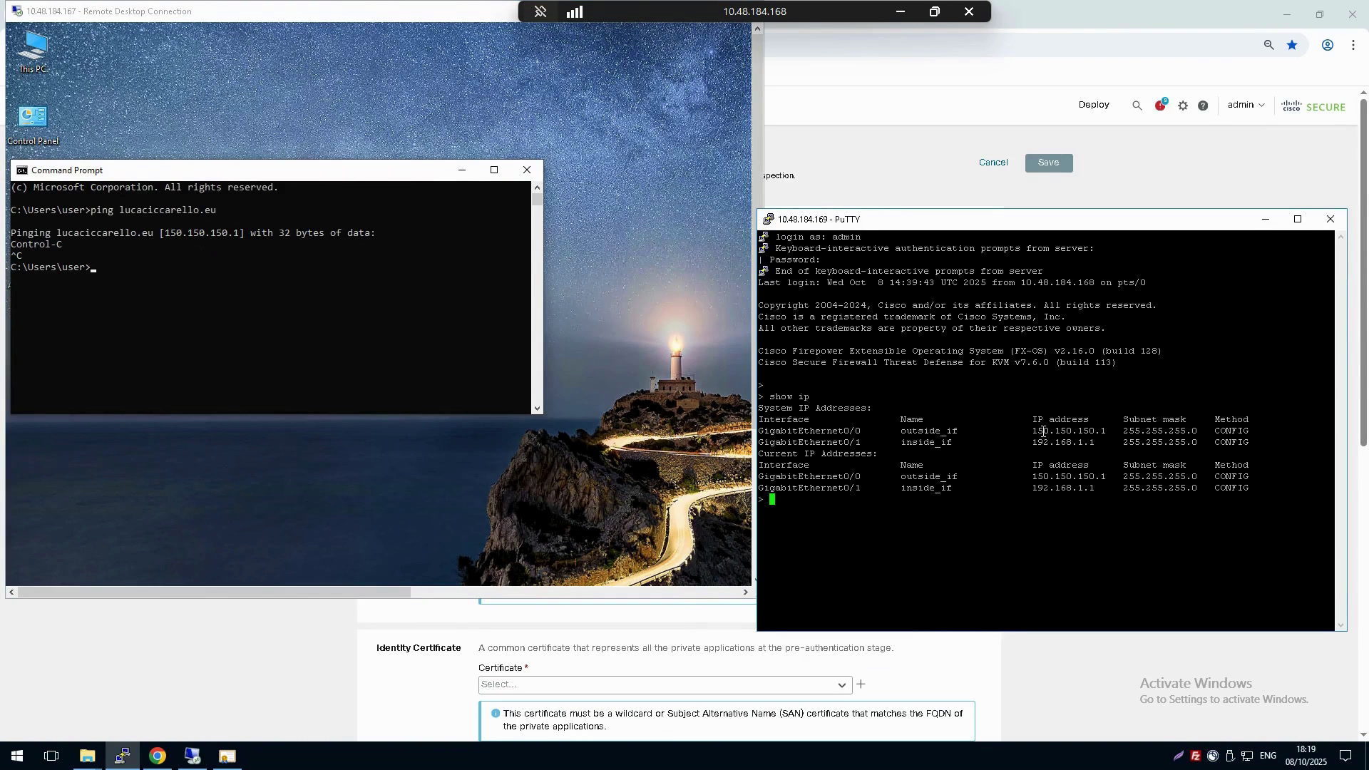
Task: Click the ENG language indicator
Action: [x=1268, y=756]
